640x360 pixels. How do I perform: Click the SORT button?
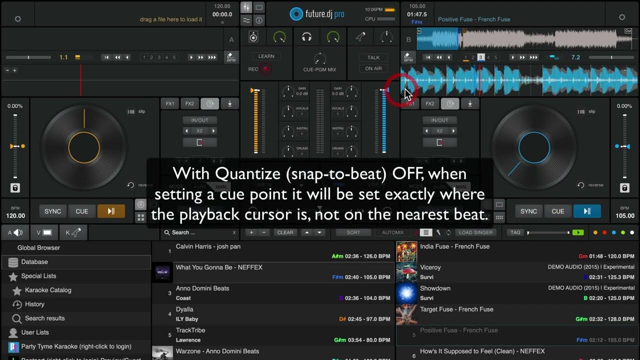(353, 232)
